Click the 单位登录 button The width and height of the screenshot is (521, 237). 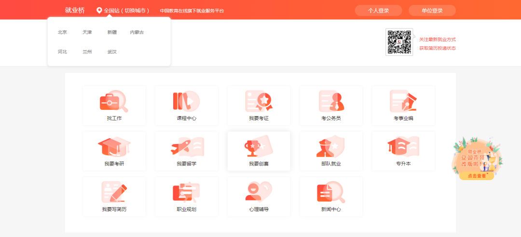click(432, 11)
